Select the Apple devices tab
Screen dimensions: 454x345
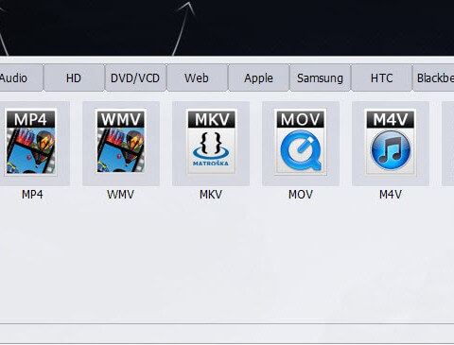[x=258, y=78]
